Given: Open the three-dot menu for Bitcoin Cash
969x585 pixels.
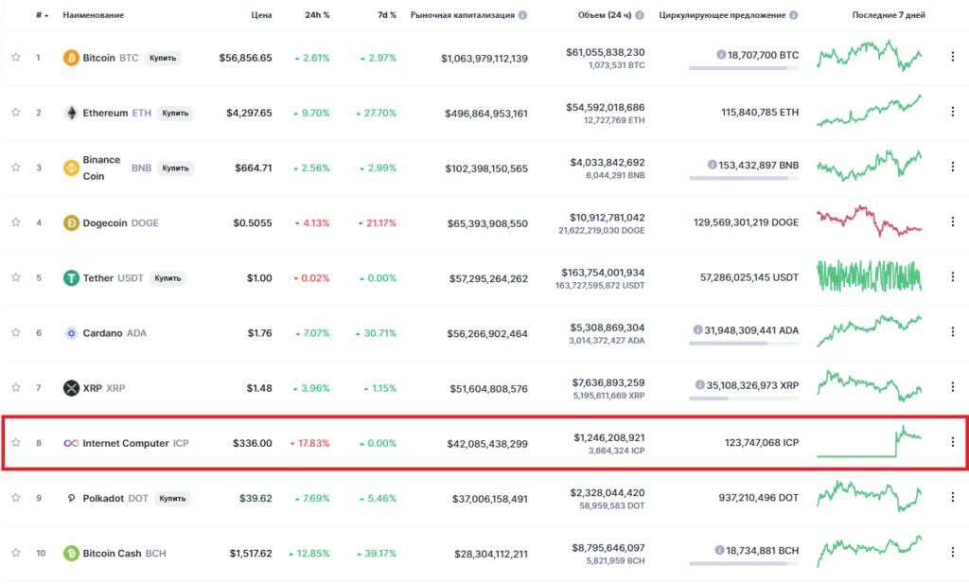Looking at the screenshot, I should 952,553.
